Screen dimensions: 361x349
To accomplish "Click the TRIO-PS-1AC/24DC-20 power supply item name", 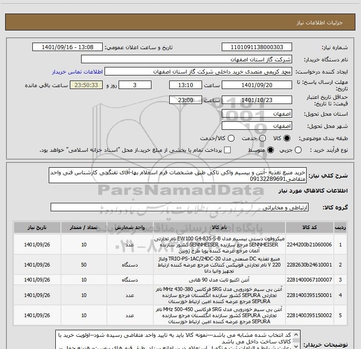I will tap(219, 265).
